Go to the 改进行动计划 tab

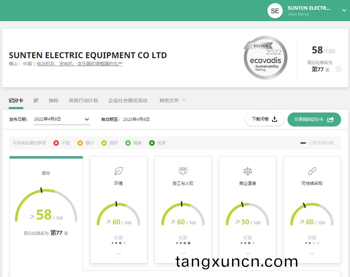[83, 100]
